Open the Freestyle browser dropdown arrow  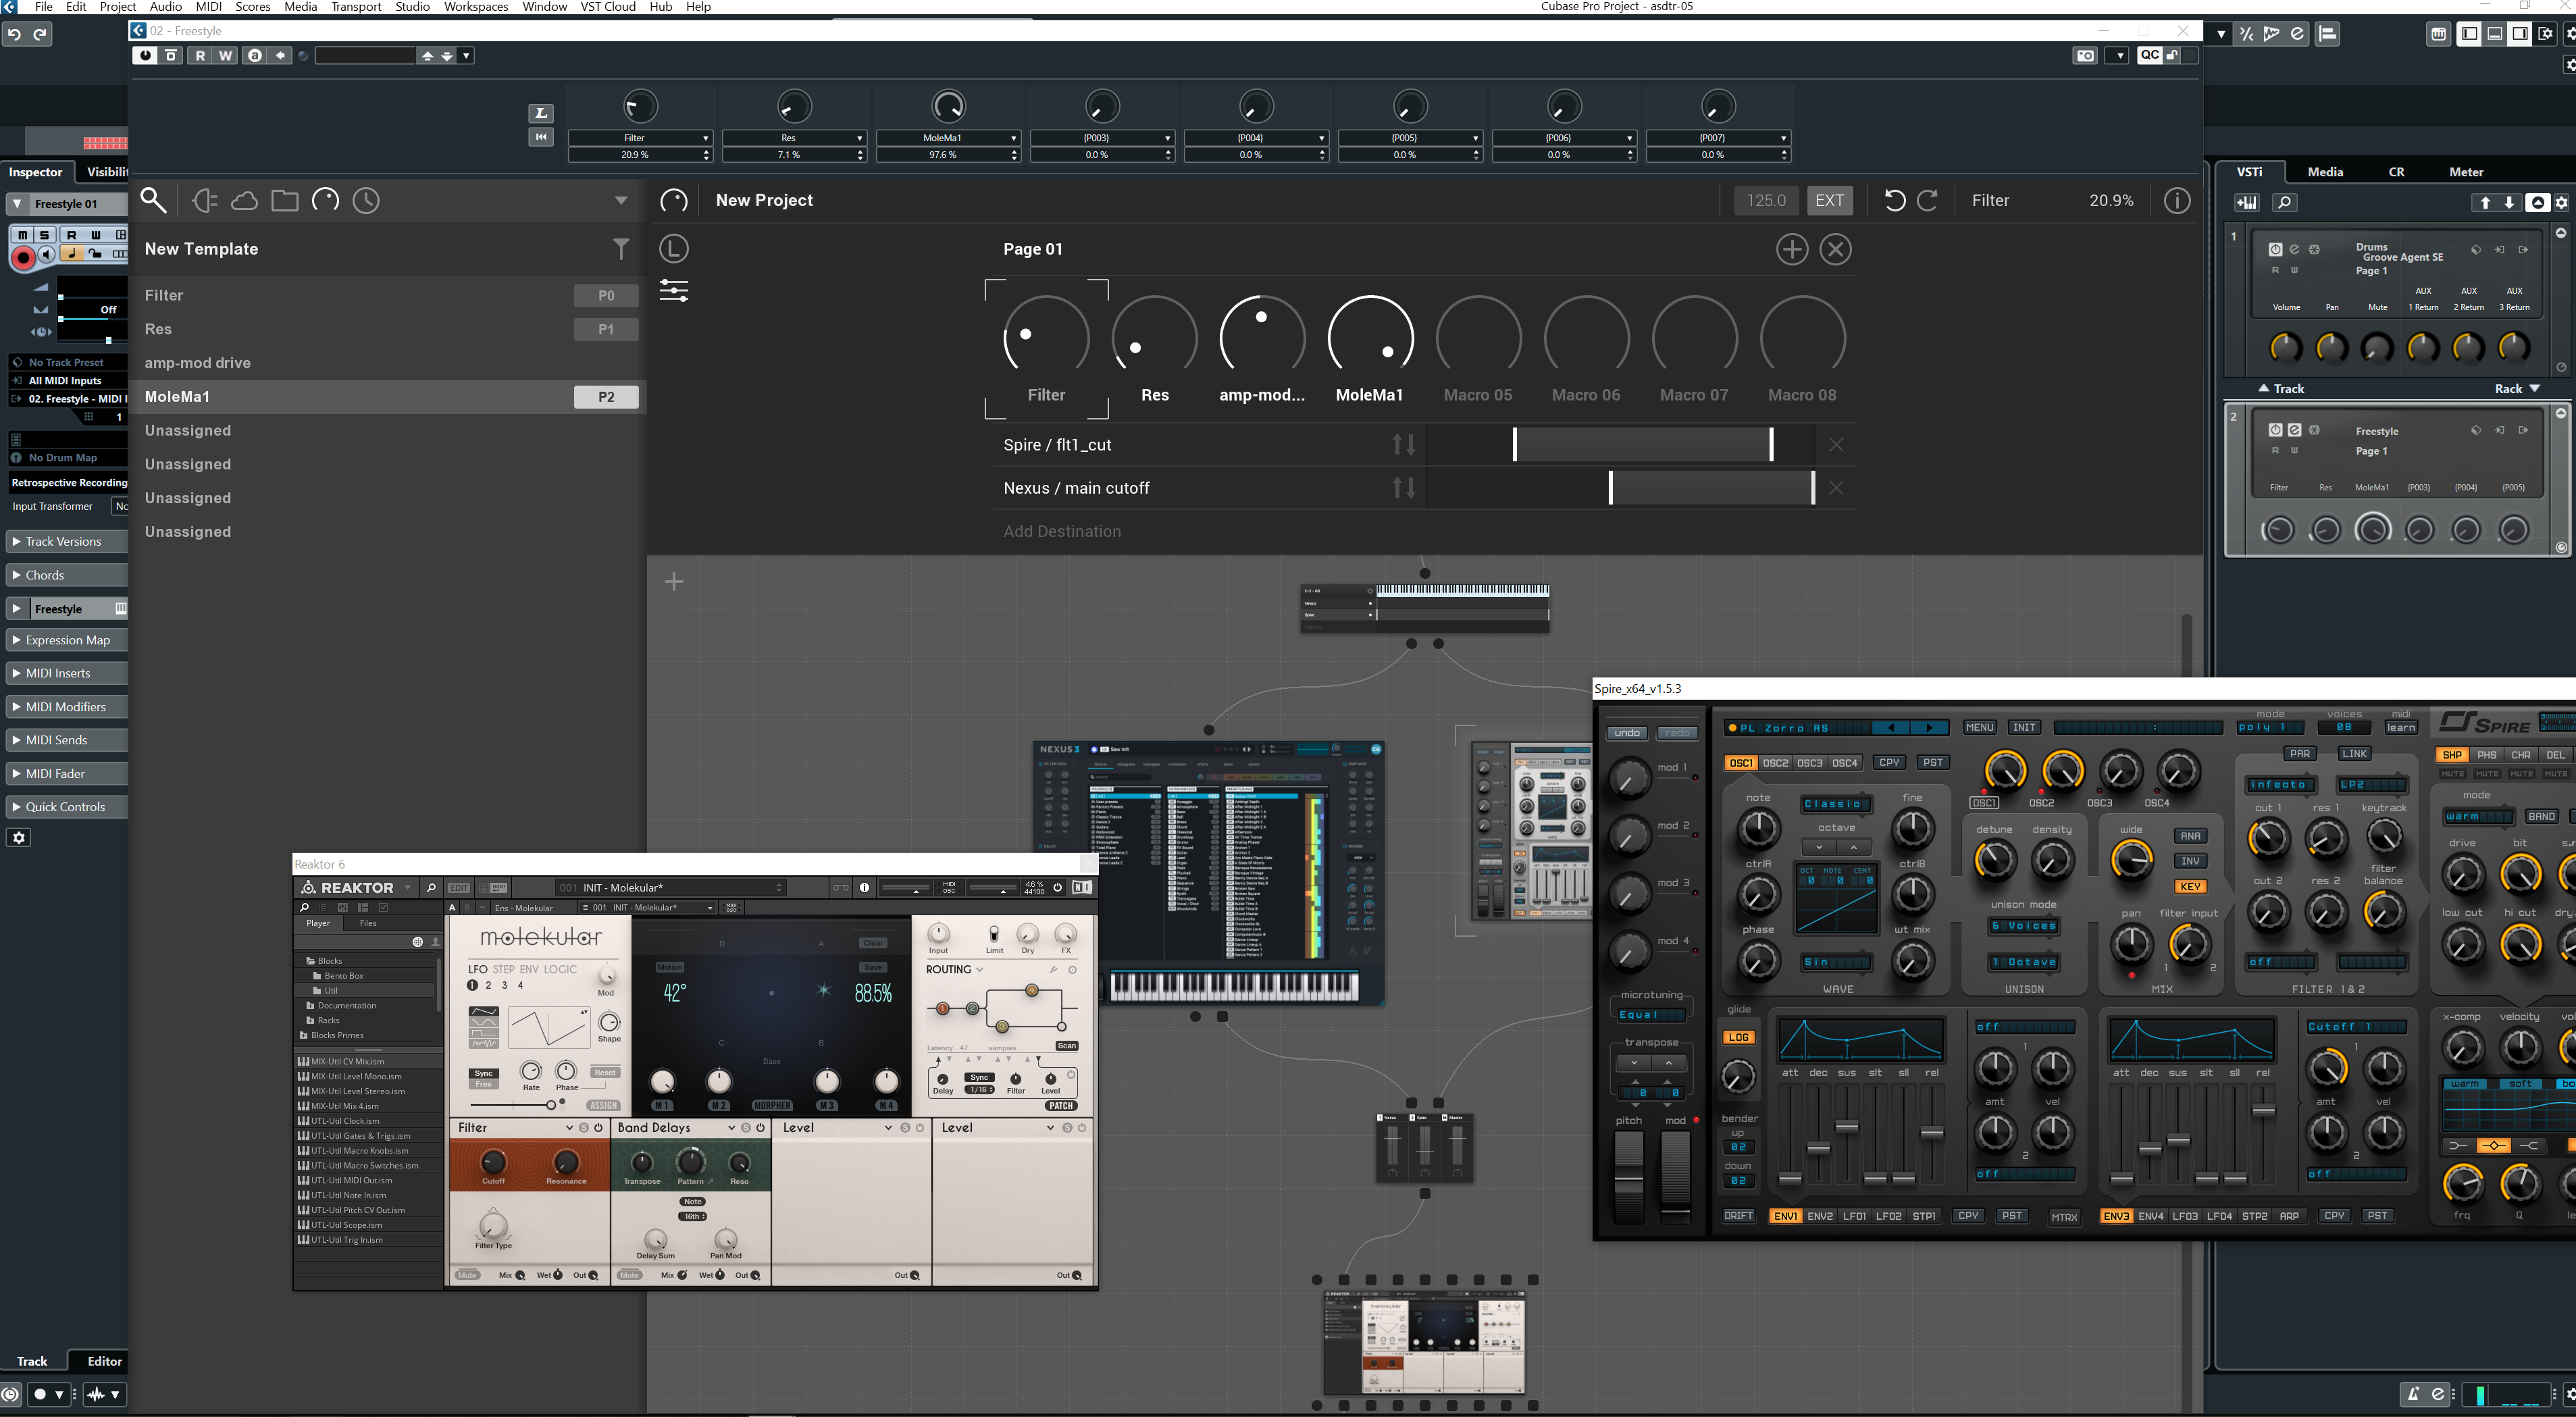tap(621, 200)
